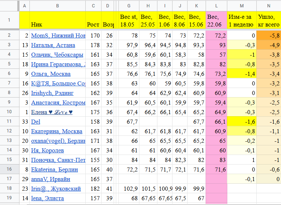Select column L by its header
281x205 pixels.
point(216,6)
